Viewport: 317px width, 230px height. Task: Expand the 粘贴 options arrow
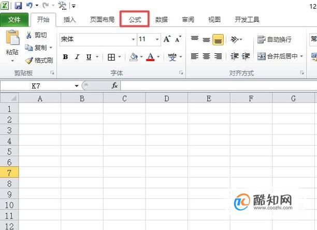pos(12,61)
